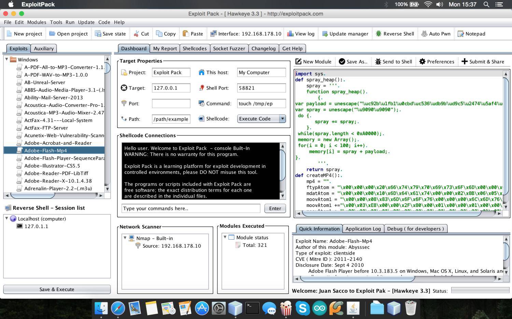The image size is (512, 319).
Task: Create a New project
Action: click(x=25, y=34)
